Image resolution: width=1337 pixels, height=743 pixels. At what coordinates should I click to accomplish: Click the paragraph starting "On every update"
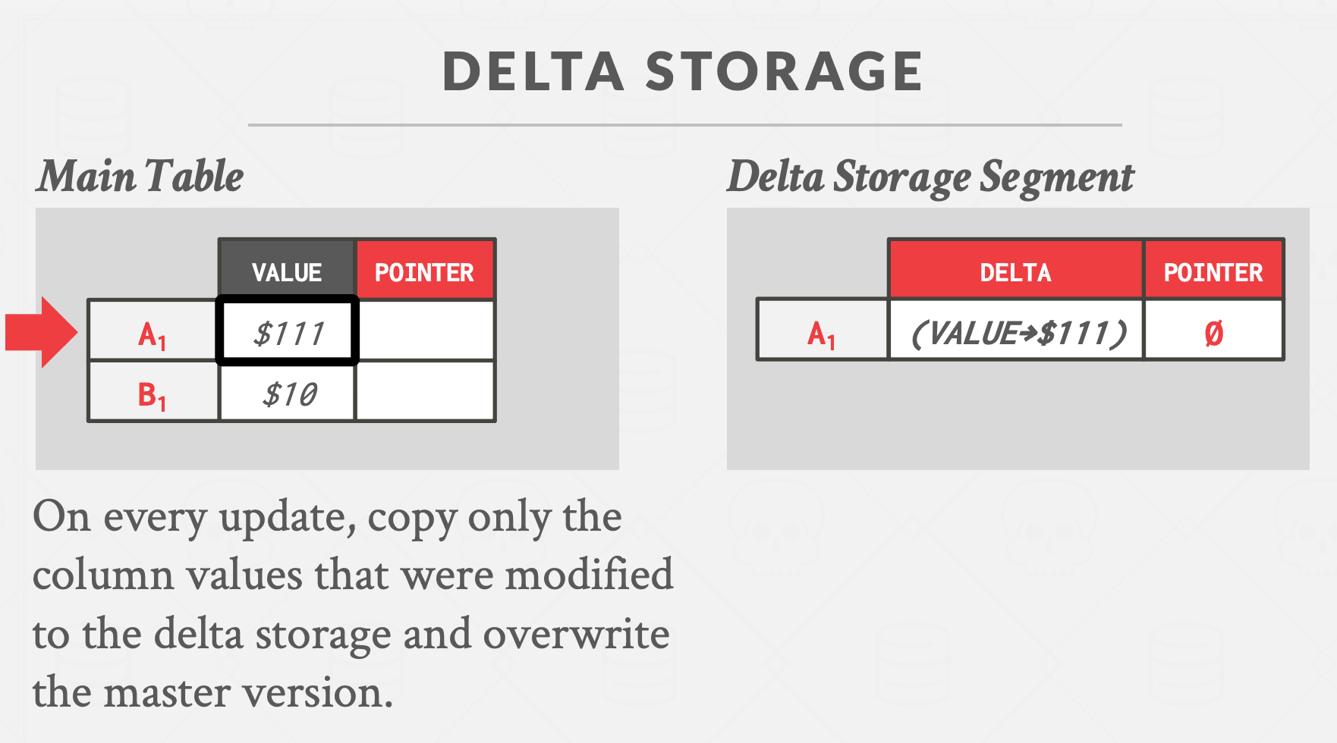[353, 603]
